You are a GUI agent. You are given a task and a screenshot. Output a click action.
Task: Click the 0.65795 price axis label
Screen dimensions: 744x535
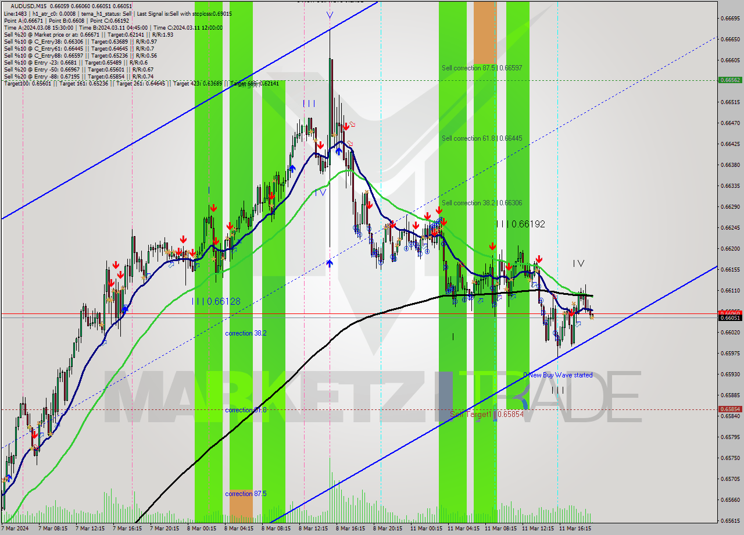coord(730,437)
